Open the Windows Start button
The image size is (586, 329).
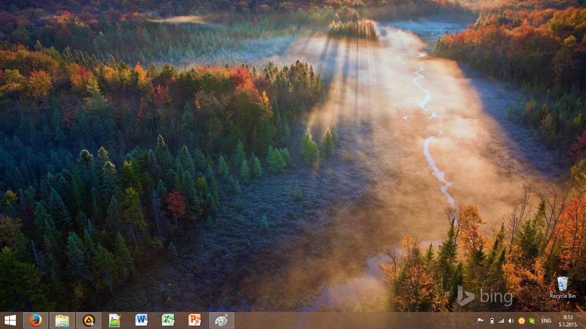point(10,320)
